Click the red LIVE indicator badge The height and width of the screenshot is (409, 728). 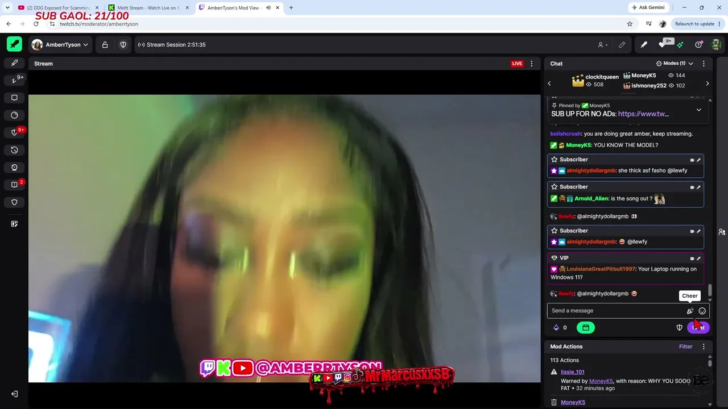(517, 64)
